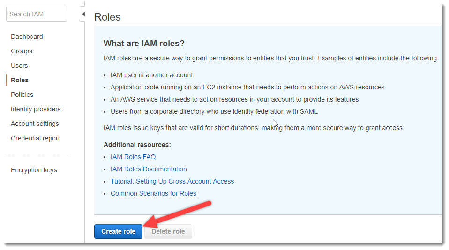The height and width of the screenshot is (250, 449).
Task: Click the "What are IAM roles?" heading
Action: point(144,44)
